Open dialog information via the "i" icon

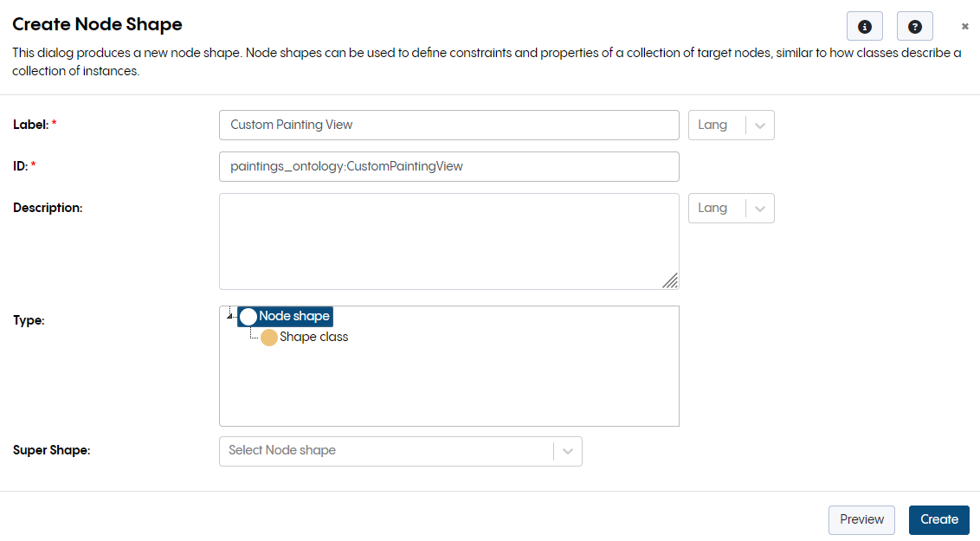(864, 26)
